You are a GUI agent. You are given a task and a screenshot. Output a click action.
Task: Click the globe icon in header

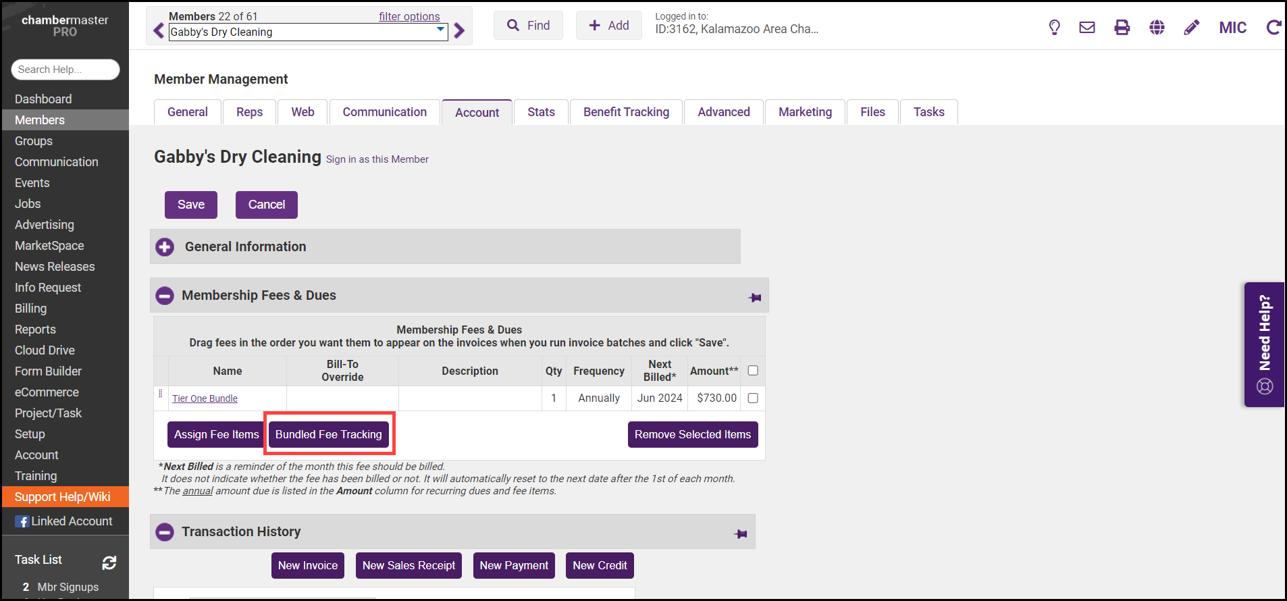point(1157,28)
